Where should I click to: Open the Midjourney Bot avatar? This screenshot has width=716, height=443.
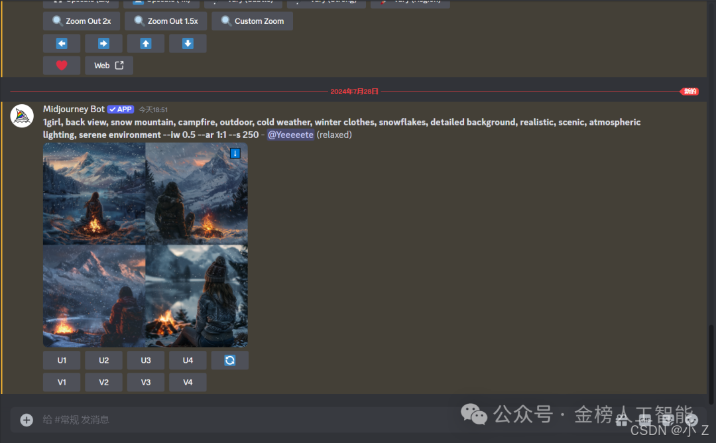[x=22, y=116]
